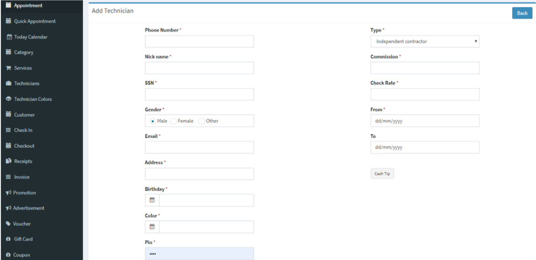Image resolution: width=536 pixels, height=260 pixels.
Task: Open the Technicians menu item
Action: pos(41,83)
